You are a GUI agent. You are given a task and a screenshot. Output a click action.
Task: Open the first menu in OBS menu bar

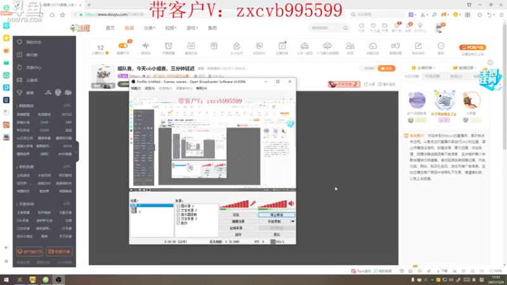point(136,88)
